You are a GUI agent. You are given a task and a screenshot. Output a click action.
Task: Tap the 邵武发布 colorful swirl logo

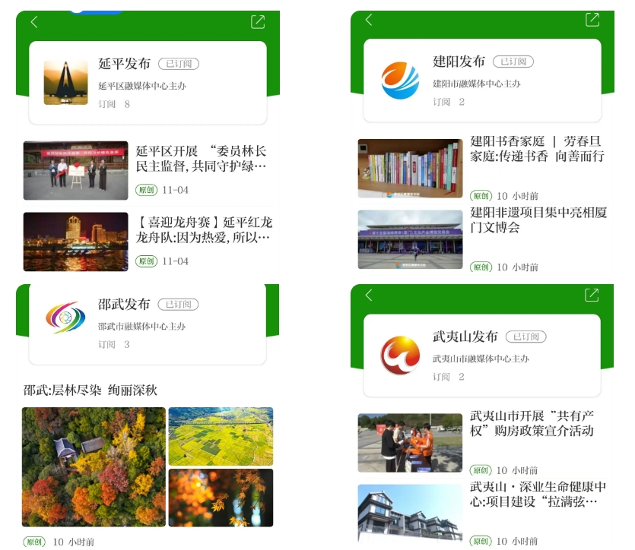point(65,318)
